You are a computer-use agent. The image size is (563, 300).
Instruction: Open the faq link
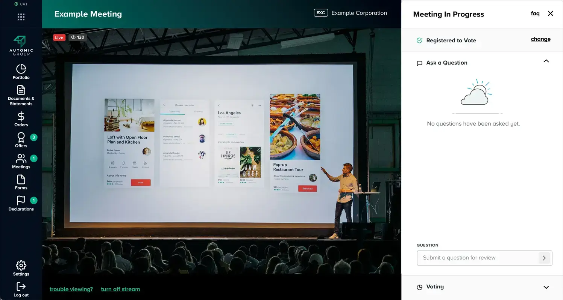(535, 13)
